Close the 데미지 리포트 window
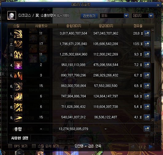The width and height of the screenshot is (163, 155). coord(158,5)
